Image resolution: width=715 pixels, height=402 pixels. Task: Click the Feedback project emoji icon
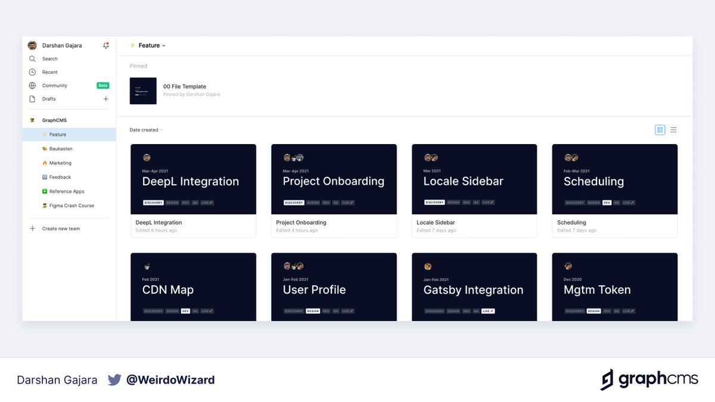coord(45,177)
